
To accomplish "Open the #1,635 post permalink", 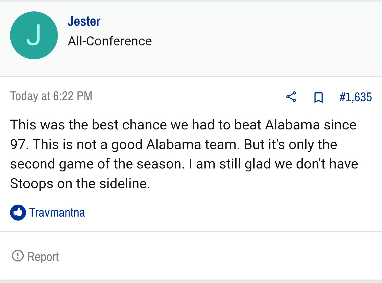I will (355, 97).
